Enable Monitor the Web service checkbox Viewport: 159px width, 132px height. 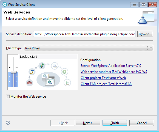[x=8, y=96]
